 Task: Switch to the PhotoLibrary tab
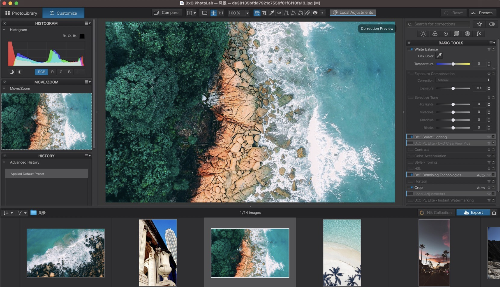(21, 13)
